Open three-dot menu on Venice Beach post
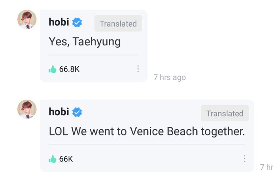Image resolution: width=273 pixels, height=178 pixels. coord(244,159)
